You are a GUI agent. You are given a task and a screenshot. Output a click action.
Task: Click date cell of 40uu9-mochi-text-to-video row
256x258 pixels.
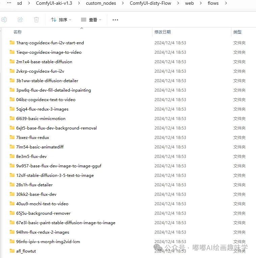170,204
